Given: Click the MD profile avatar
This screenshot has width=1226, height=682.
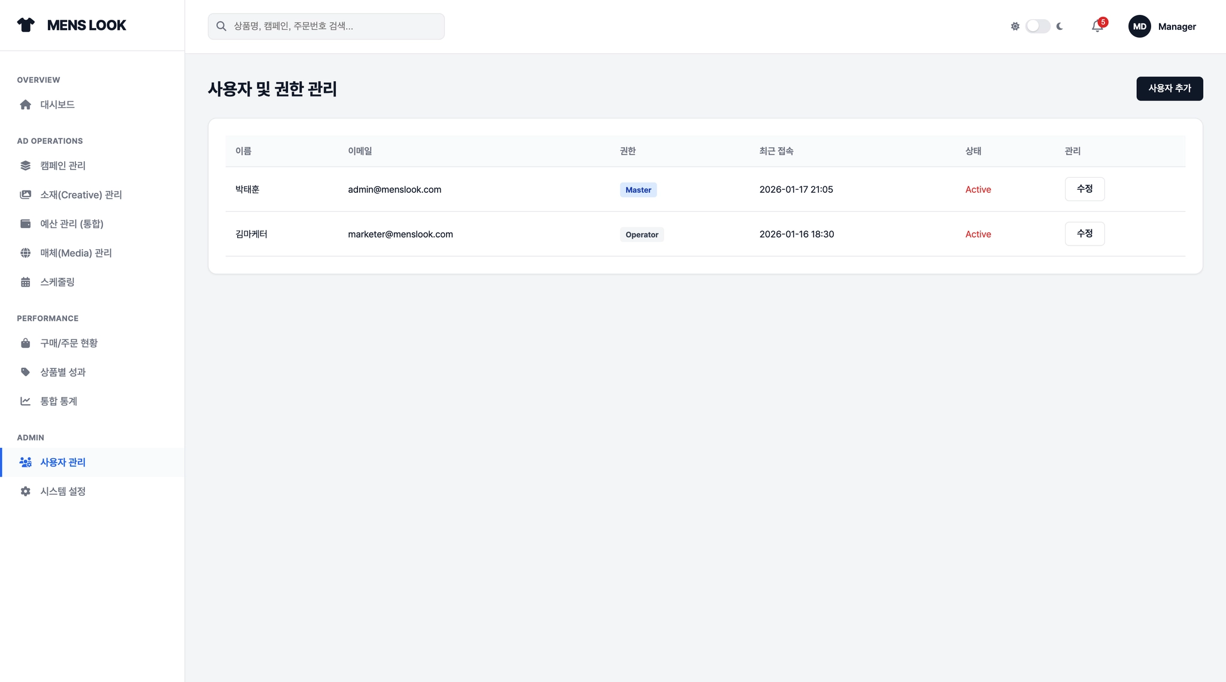Looking at the screenshot, I should 1139,26.
